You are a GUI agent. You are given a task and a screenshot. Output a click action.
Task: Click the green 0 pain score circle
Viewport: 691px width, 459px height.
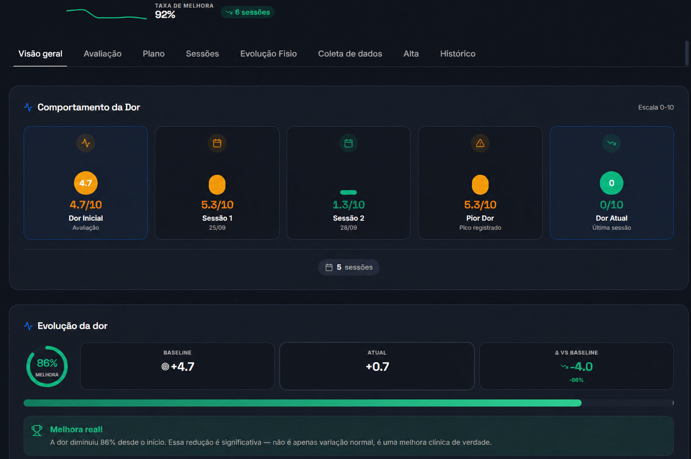pyautogui.click(x=611, y=183)
